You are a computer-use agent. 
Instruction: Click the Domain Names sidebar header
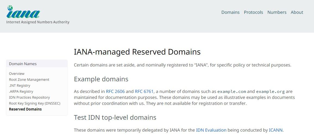coord(23,64)
